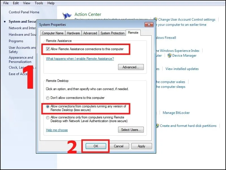Go to Control Panel Home
Image resolution: width=226 pixels, height=170 pixels.
pyautogui.click(x=24, y=12)
